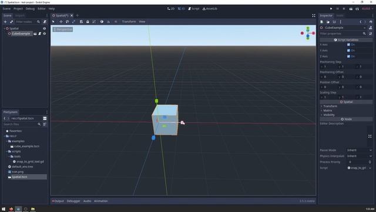Switch to the Import tab
The width and height of the screenshot is (376, 212).
click(19, 15)
